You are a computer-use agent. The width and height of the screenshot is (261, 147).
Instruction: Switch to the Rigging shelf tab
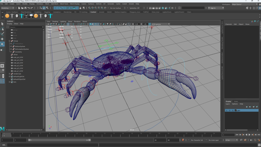tap(47, 12)
